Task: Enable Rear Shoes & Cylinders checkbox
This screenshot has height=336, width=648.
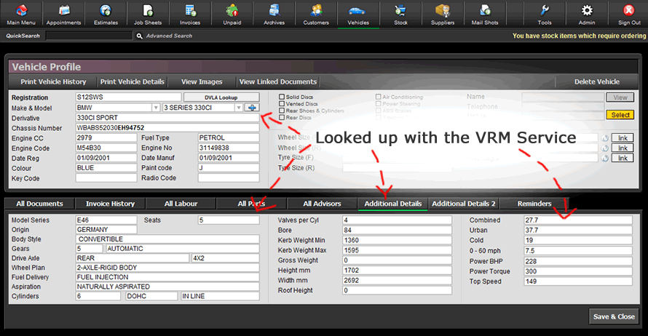Action: (x=282, y=111)
